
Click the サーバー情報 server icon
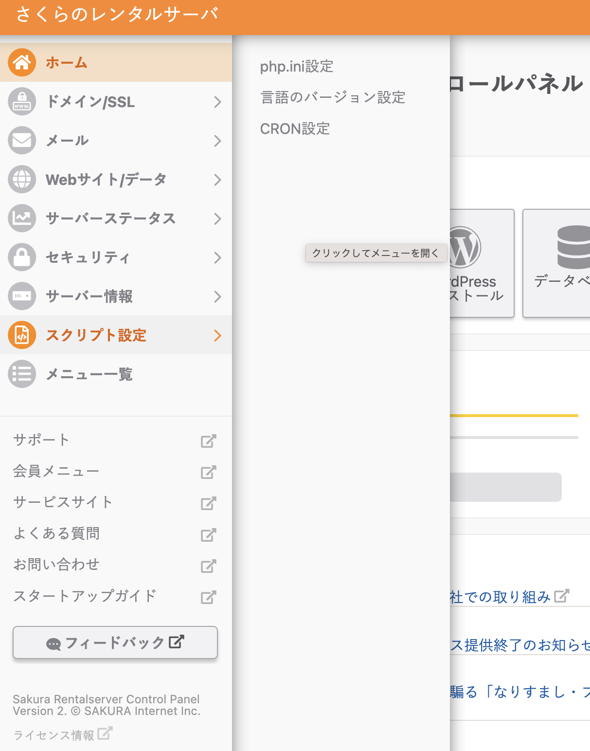point(21,296)
